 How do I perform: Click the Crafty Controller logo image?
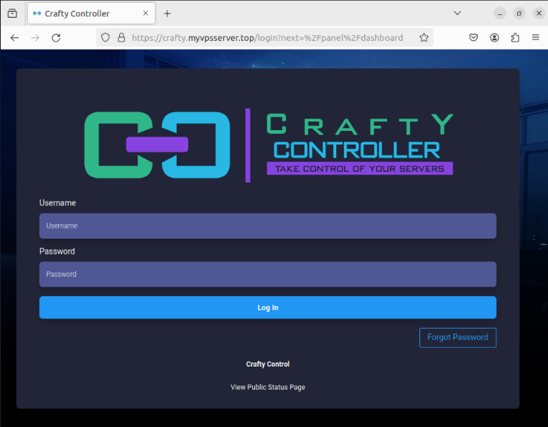pos(269,145)
